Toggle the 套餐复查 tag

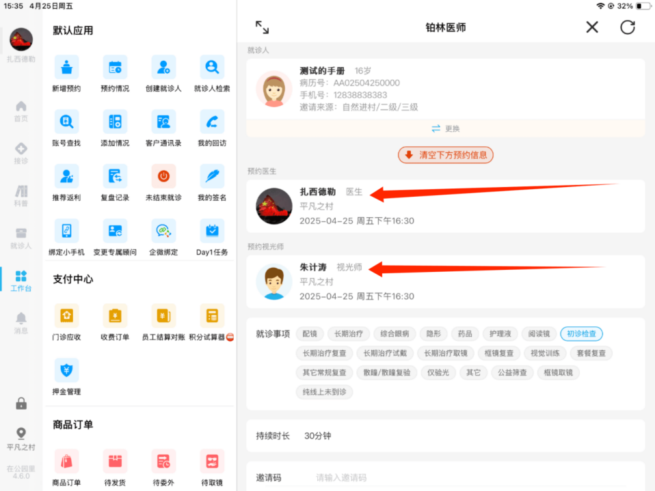591,353
